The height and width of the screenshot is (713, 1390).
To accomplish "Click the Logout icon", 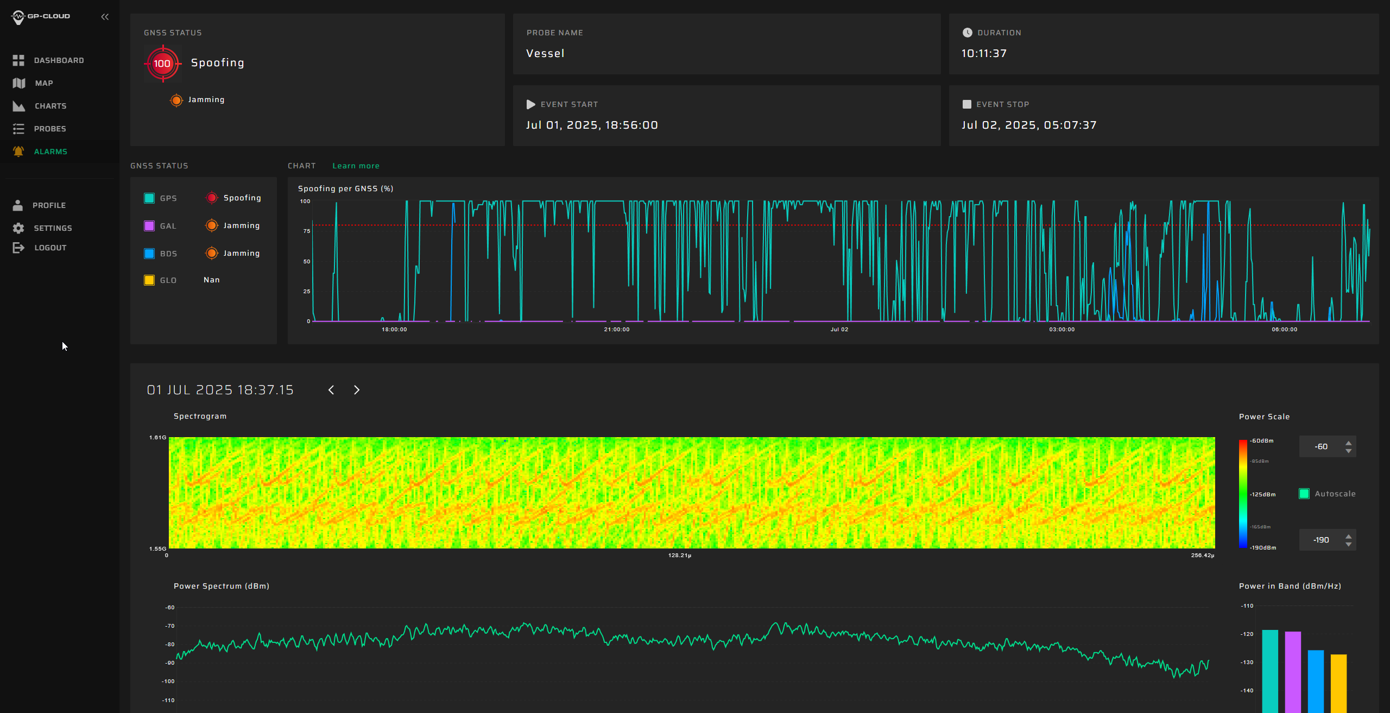I will [18, 248].
